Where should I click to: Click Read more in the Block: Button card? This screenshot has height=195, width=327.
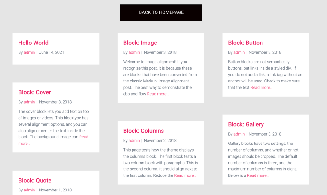(261, 87)
